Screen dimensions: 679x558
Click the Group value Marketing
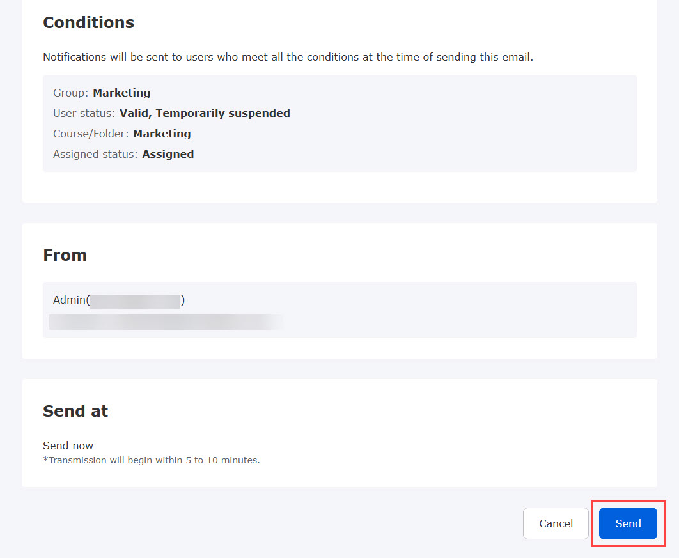coord(121,93)
